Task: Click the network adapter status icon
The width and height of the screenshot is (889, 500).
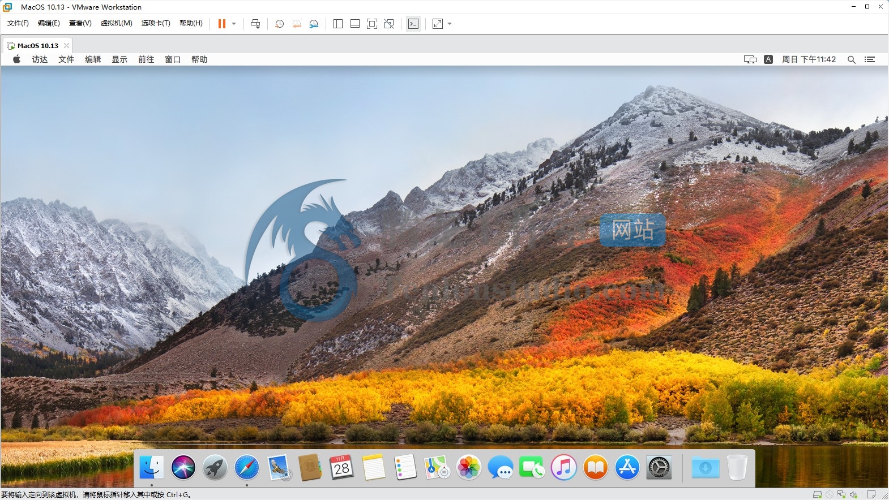Action: [841, 494]
